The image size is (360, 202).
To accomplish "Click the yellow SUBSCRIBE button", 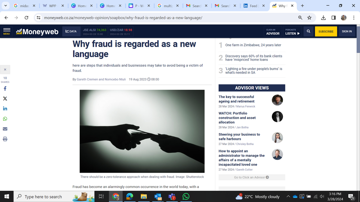I will click(326, 31).
